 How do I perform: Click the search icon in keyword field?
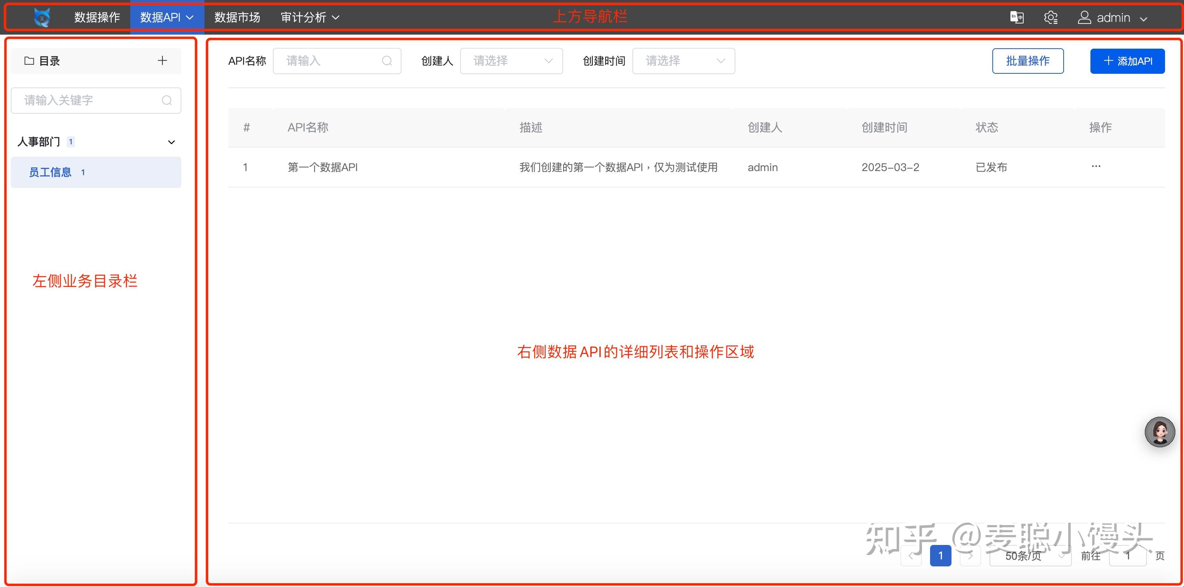[x=167, y=100]
